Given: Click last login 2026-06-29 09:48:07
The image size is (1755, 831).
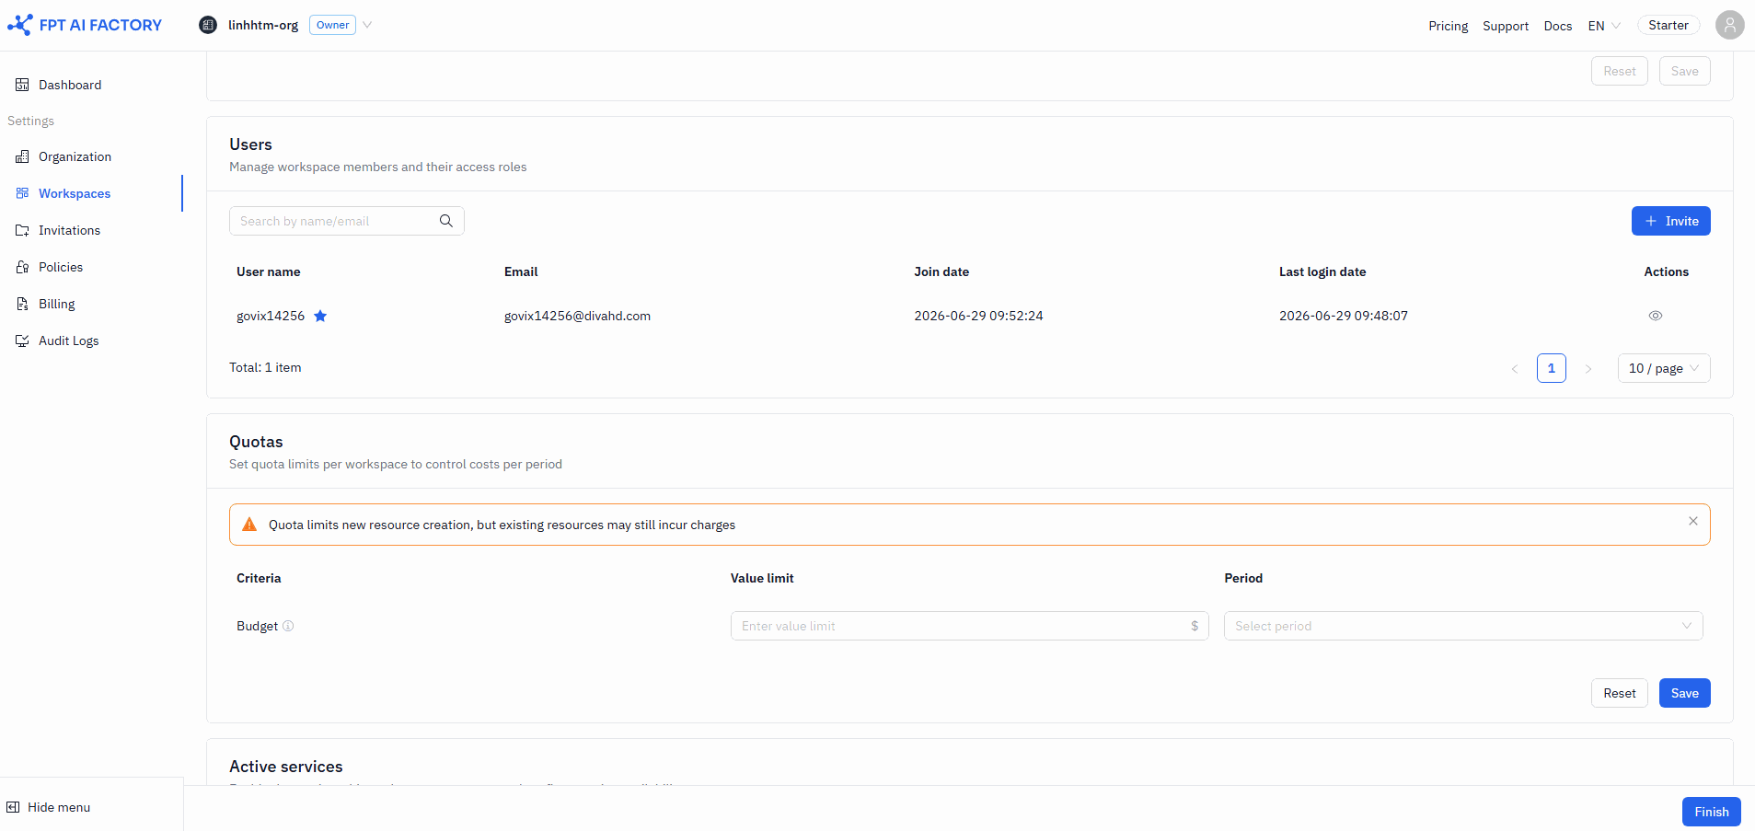Looking at the screenshot, I should (1343, 316).
